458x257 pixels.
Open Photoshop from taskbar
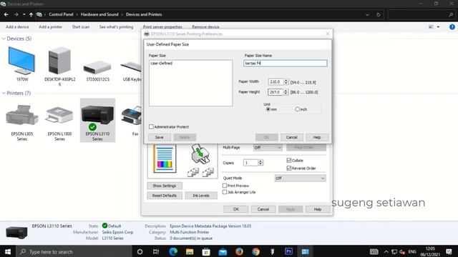tap(288, 251)
